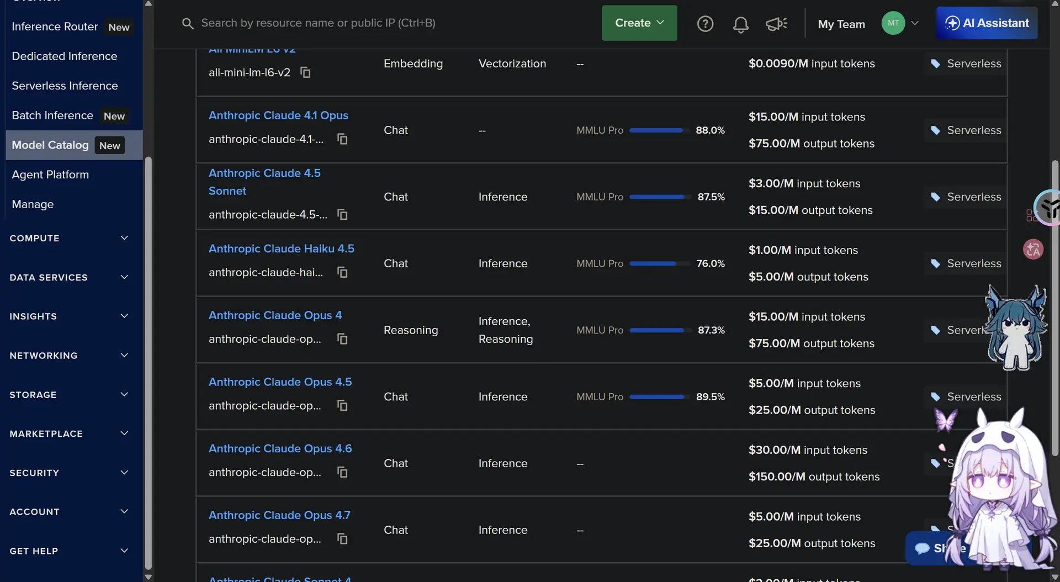This screenshot has width=1060, height=582.
Task: Open the Anthropic Claude Opus 4.6 link
Action: (280, 449)
